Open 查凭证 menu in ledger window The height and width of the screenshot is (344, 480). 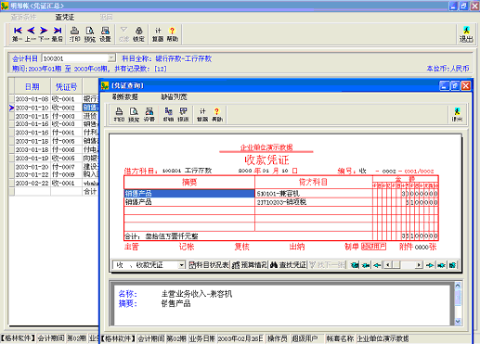click(x=65, y=17)
